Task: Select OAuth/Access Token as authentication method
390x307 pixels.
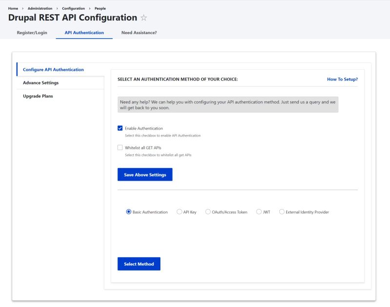Action: click(x=208, y=211)
